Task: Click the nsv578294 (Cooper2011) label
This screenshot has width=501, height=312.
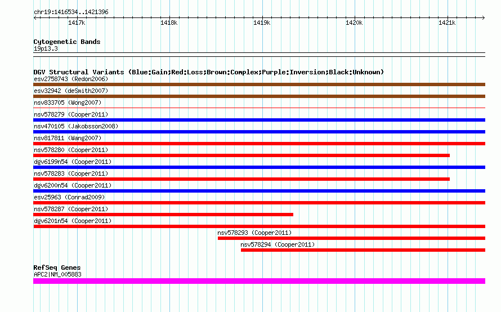Action: pyautogui.click(x=278, y=244)
